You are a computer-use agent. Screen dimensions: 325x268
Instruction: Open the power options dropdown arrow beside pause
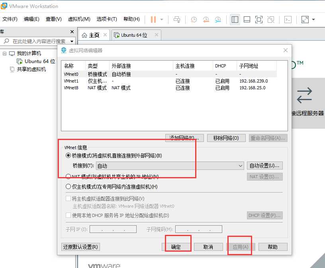[162, 20]
